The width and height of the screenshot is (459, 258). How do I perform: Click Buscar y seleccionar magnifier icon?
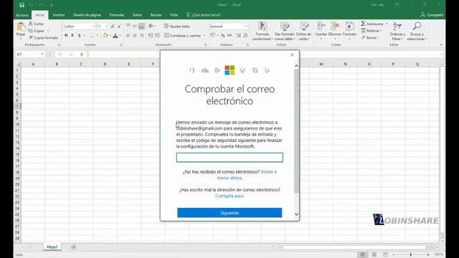[417, 27]
